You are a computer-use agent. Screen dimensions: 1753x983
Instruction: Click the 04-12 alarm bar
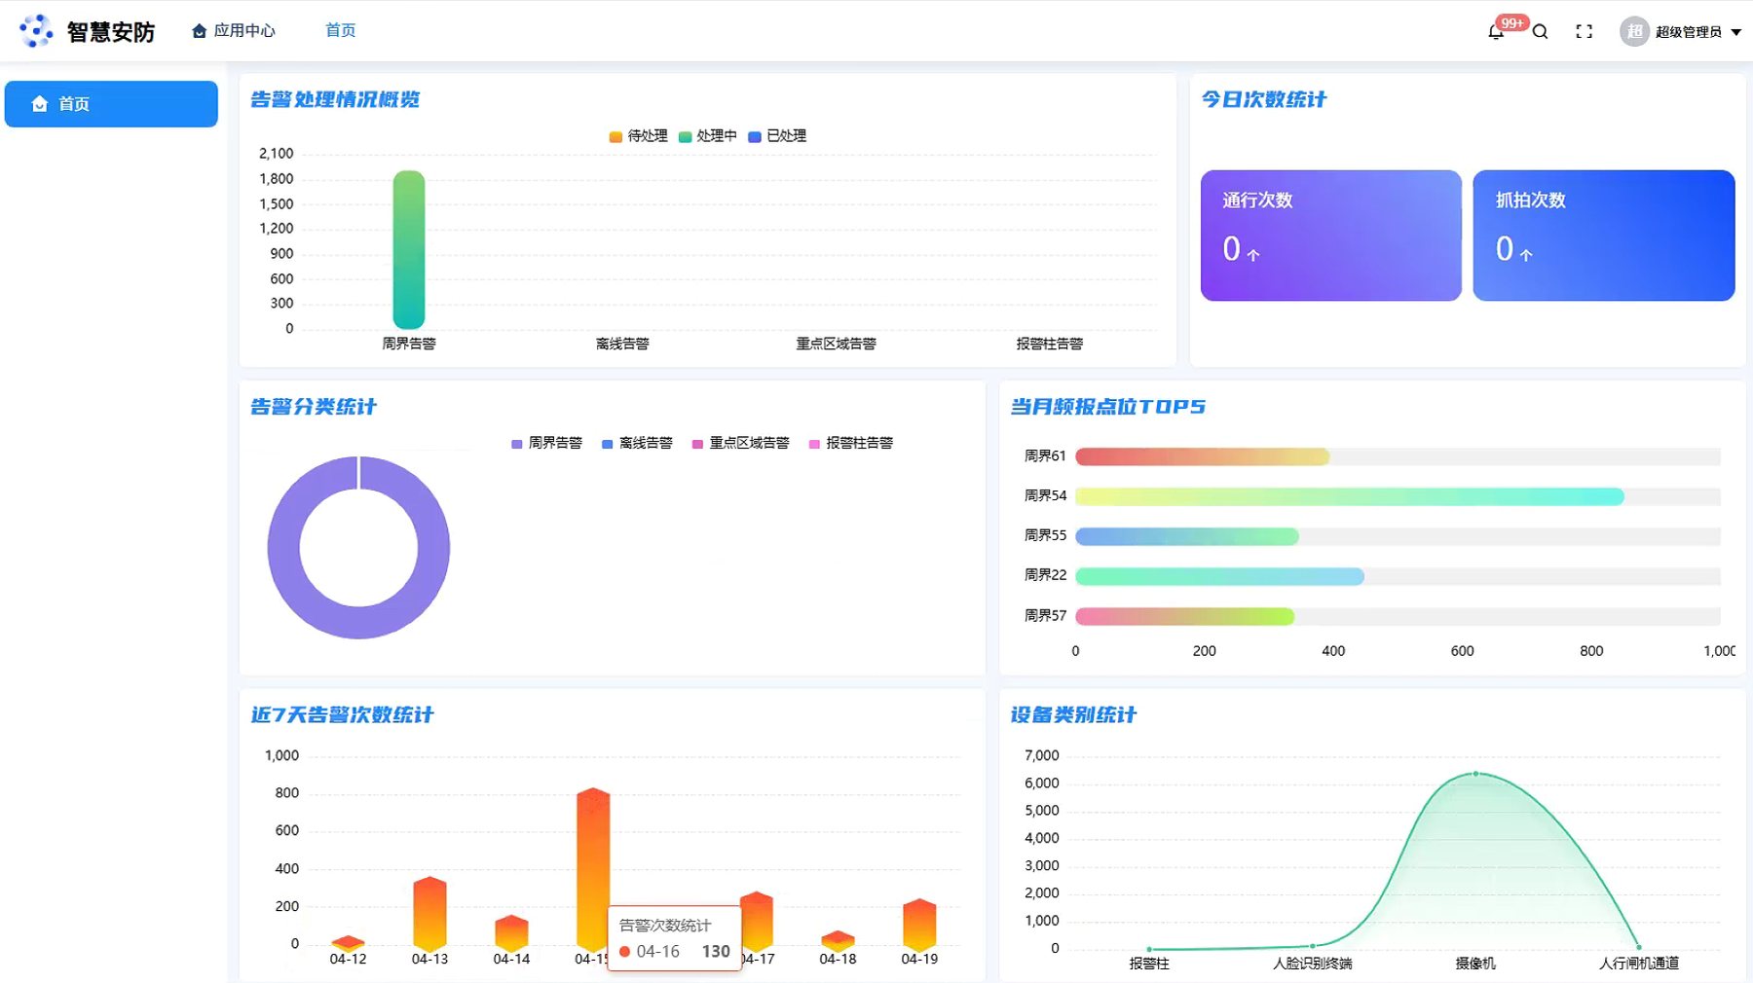[348, 943]
